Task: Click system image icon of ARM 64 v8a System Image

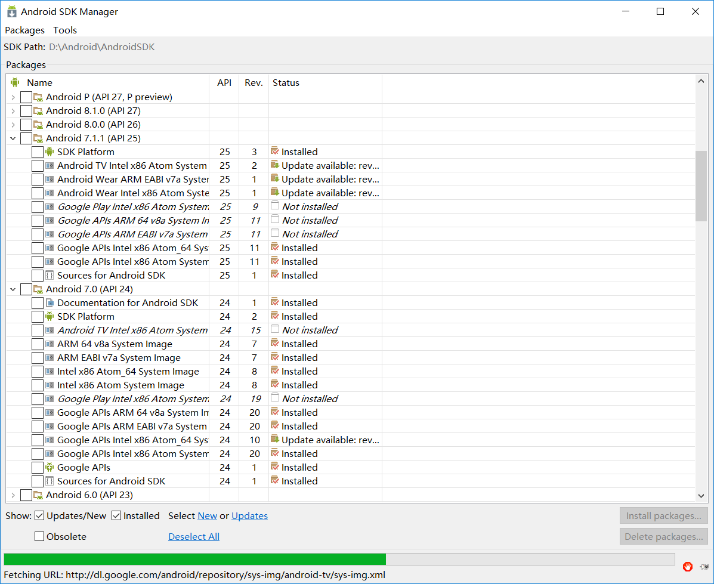Action: coord(50,344)
